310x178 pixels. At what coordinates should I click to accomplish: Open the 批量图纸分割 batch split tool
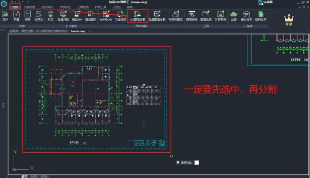pos(157,16)
